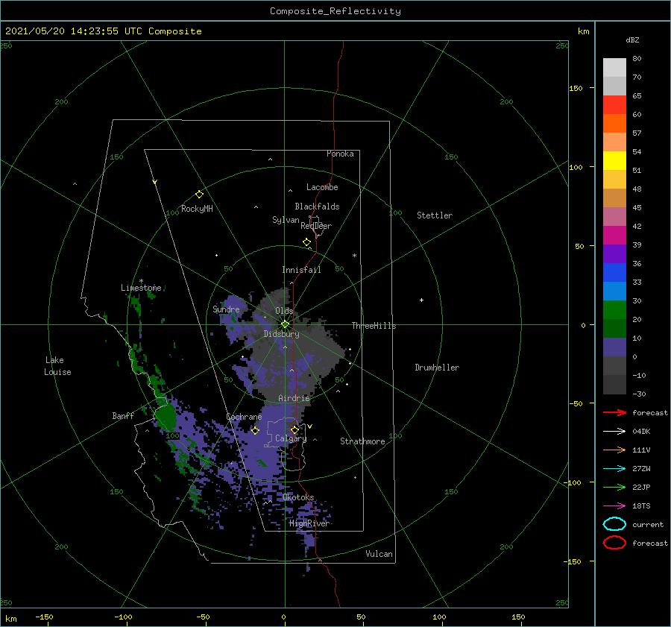Click the Drumheller town label
The width and height of the screenshot is (671, 627).
point(437,368)
